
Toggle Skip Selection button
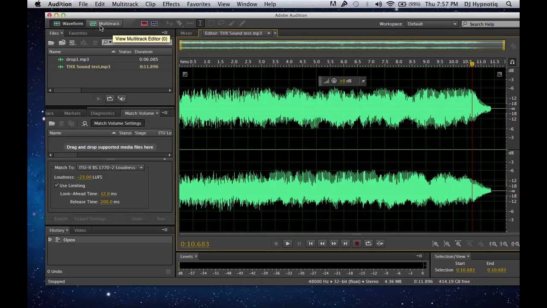tap(380, 244)
